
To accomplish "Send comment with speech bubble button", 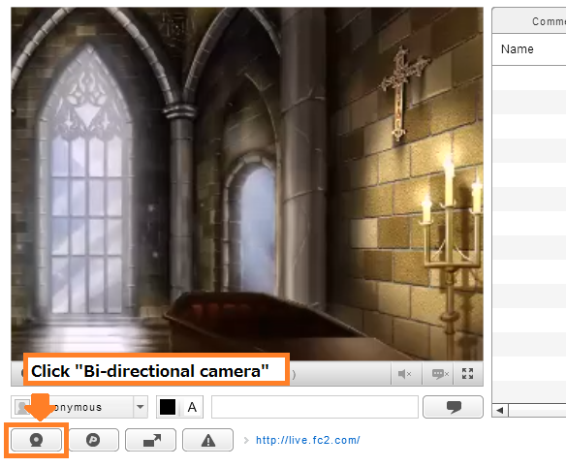I will pos(453,407).
